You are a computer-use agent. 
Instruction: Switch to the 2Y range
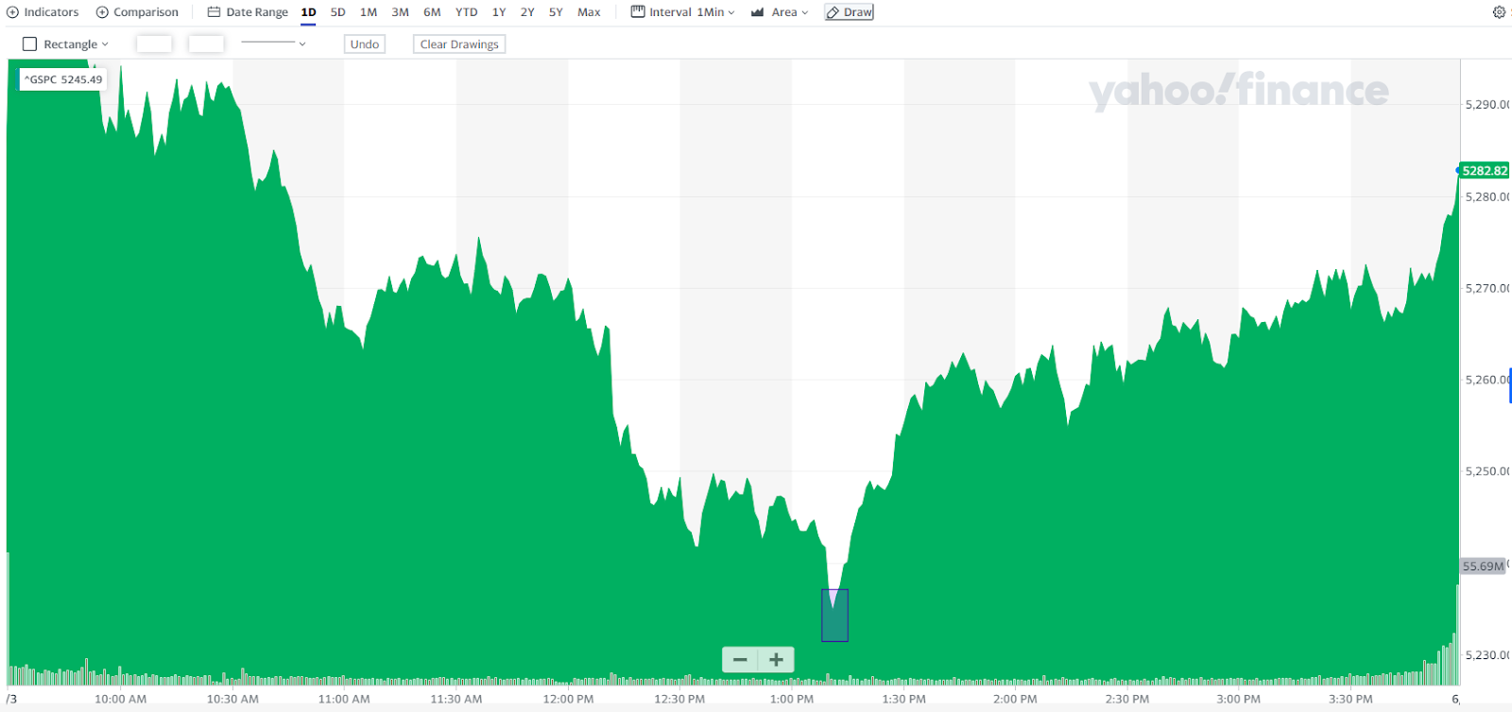click(527, 12)
